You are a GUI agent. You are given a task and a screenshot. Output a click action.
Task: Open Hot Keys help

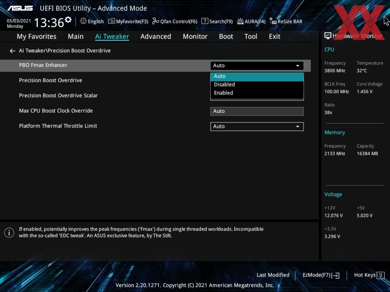(x=369, y=275)
